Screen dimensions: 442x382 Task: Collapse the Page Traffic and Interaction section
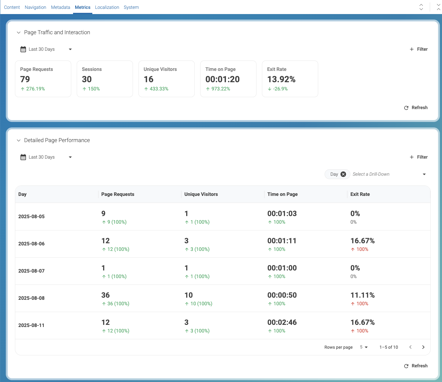[19, 32]
